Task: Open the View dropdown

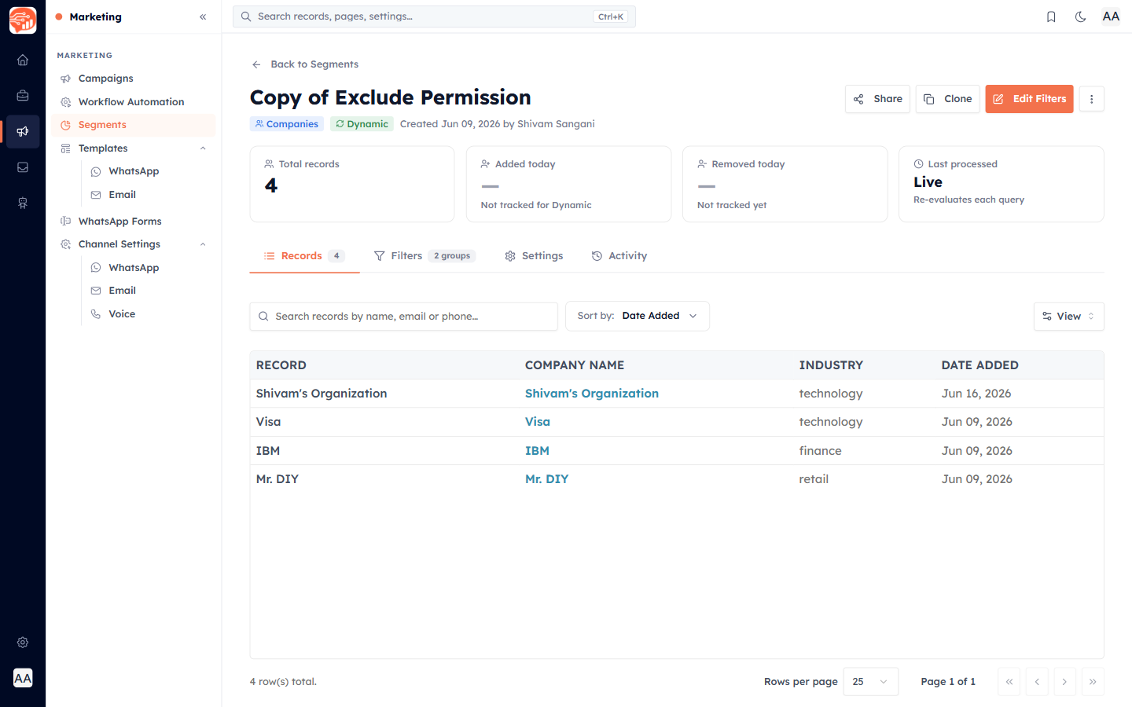Action: tap(1068, 317)
